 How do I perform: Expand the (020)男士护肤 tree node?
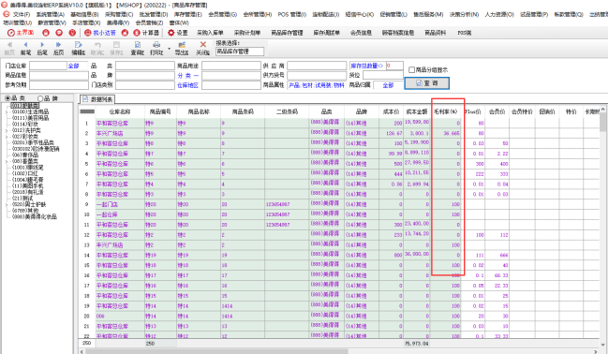tap(7, 204)
